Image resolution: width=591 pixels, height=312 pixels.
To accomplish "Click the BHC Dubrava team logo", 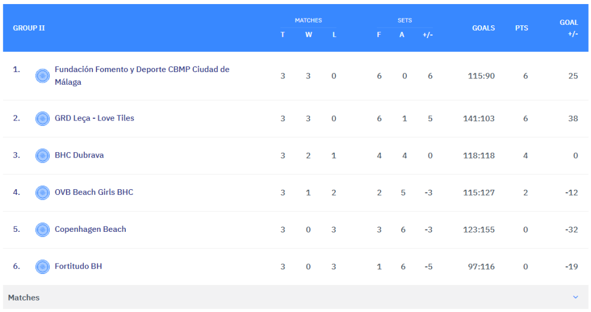I will [42, 155].
